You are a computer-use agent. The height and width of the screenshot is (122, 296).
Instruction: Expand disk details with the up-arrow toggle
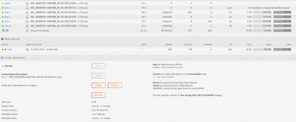[7, 30]
